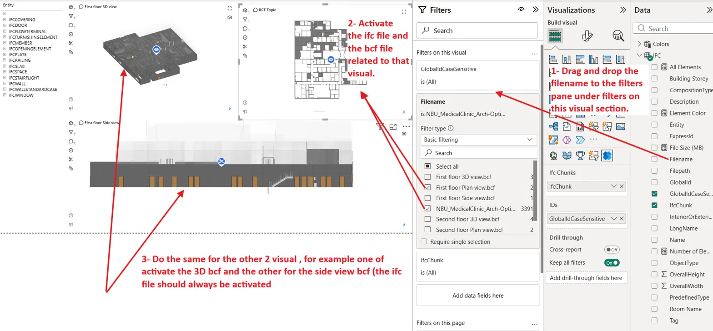Open more options for the side view visual
713x331 pixels.
tap(407, 126)
